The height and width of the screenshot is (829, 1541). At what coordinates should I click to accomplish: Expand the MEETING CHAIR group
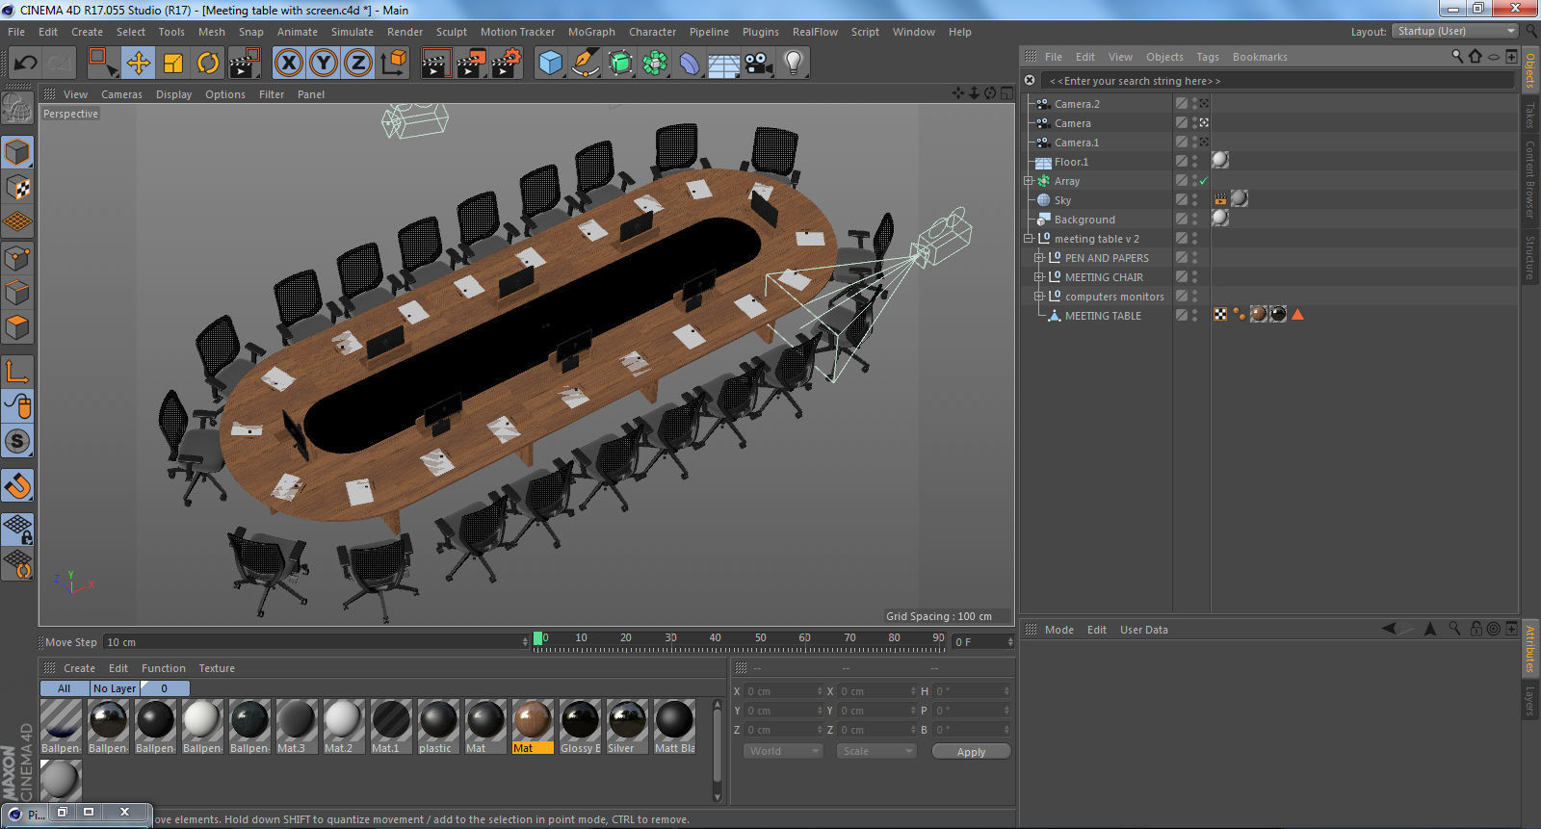[1039, 277]
